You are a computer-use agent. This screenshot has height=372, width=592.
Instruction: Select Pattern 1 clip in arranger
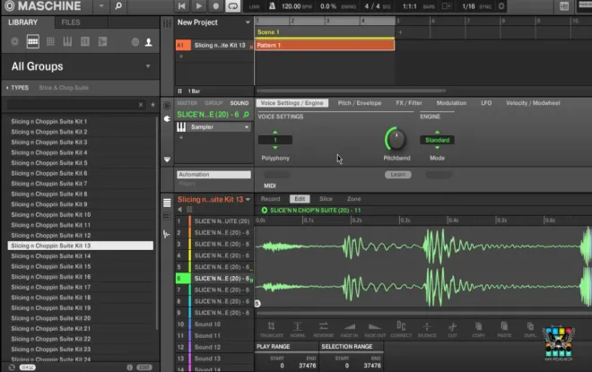(325, 46)
